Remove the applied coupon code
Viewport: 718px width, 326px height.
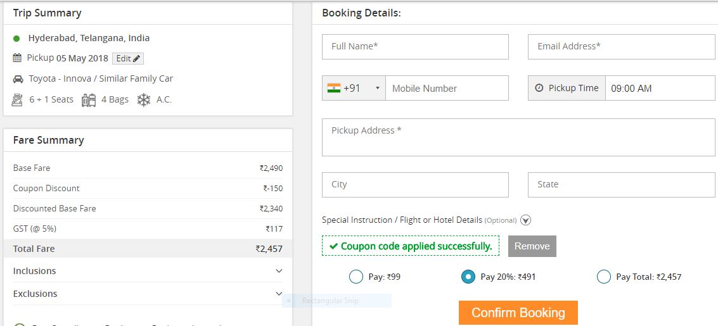click(x=532, y=246)
